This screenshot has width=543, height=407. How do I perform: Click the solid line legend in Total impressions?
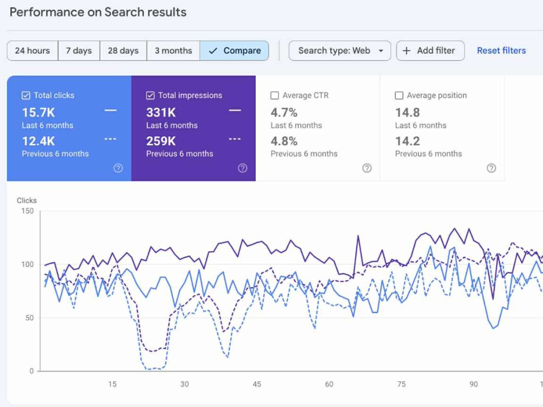click(235, 110)
